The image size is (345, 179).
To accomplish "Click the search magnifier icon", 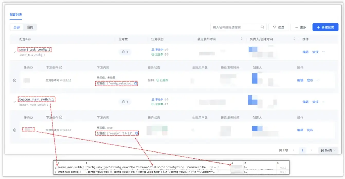I will (x=261, y=27).
